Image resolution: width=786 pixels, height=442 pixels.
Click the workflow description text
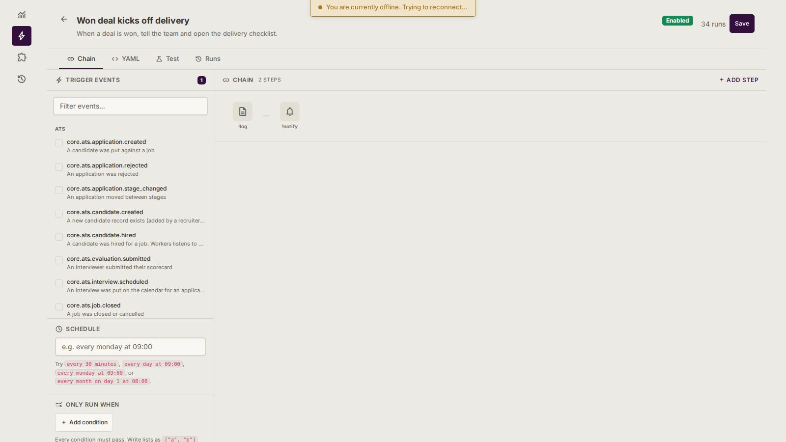(177, 34)
